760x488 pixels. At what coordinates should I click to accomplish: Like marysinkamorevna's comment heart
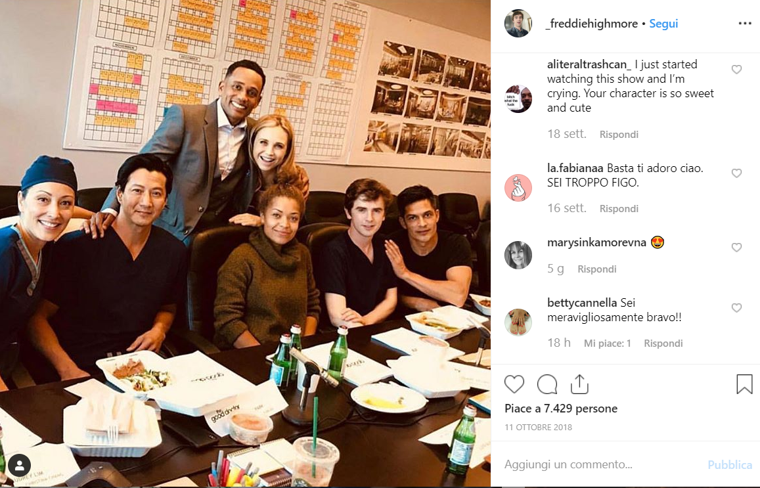point(736,247)
